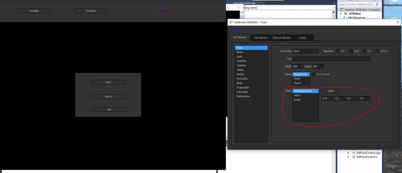The height and width of the screenshot is (173, 402).
Task: Expand the References node
Action: coord(345,18)
